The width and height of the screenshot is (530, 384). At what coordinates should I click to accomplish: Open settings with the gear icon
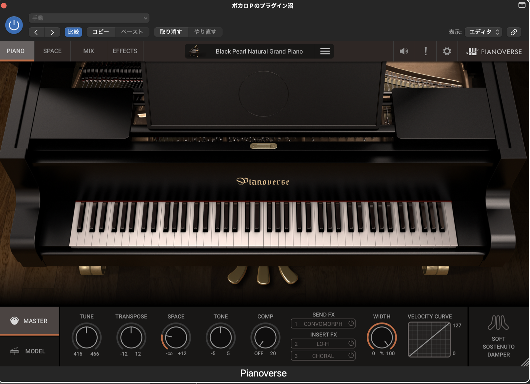click(447, 51)
